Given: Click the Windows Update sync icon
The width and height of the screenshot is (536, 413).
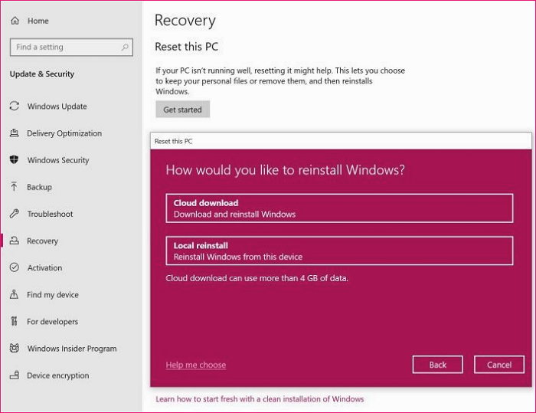Looking at the screenshot, I should [x=14, y=106].
